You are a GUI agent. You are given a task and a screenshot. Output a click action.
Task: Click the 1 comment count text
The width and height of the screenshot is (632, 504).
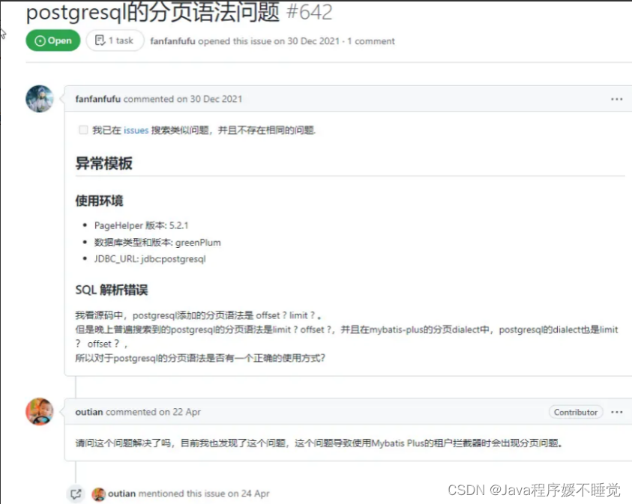(x=371, y=41)
